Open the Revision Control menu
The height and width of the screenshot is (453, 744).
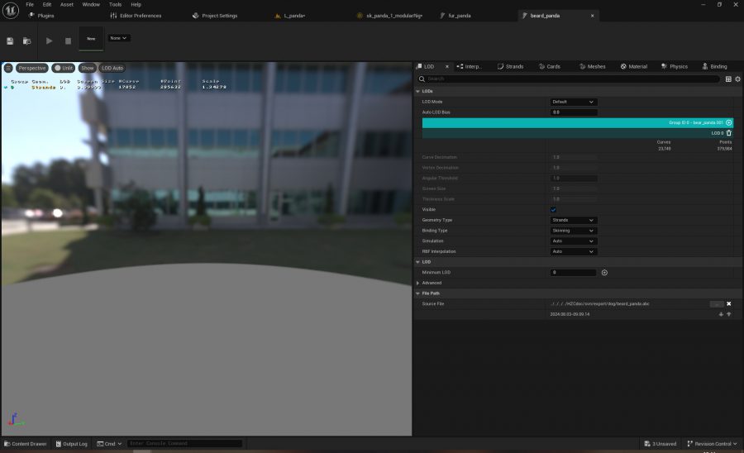point(713,444)
